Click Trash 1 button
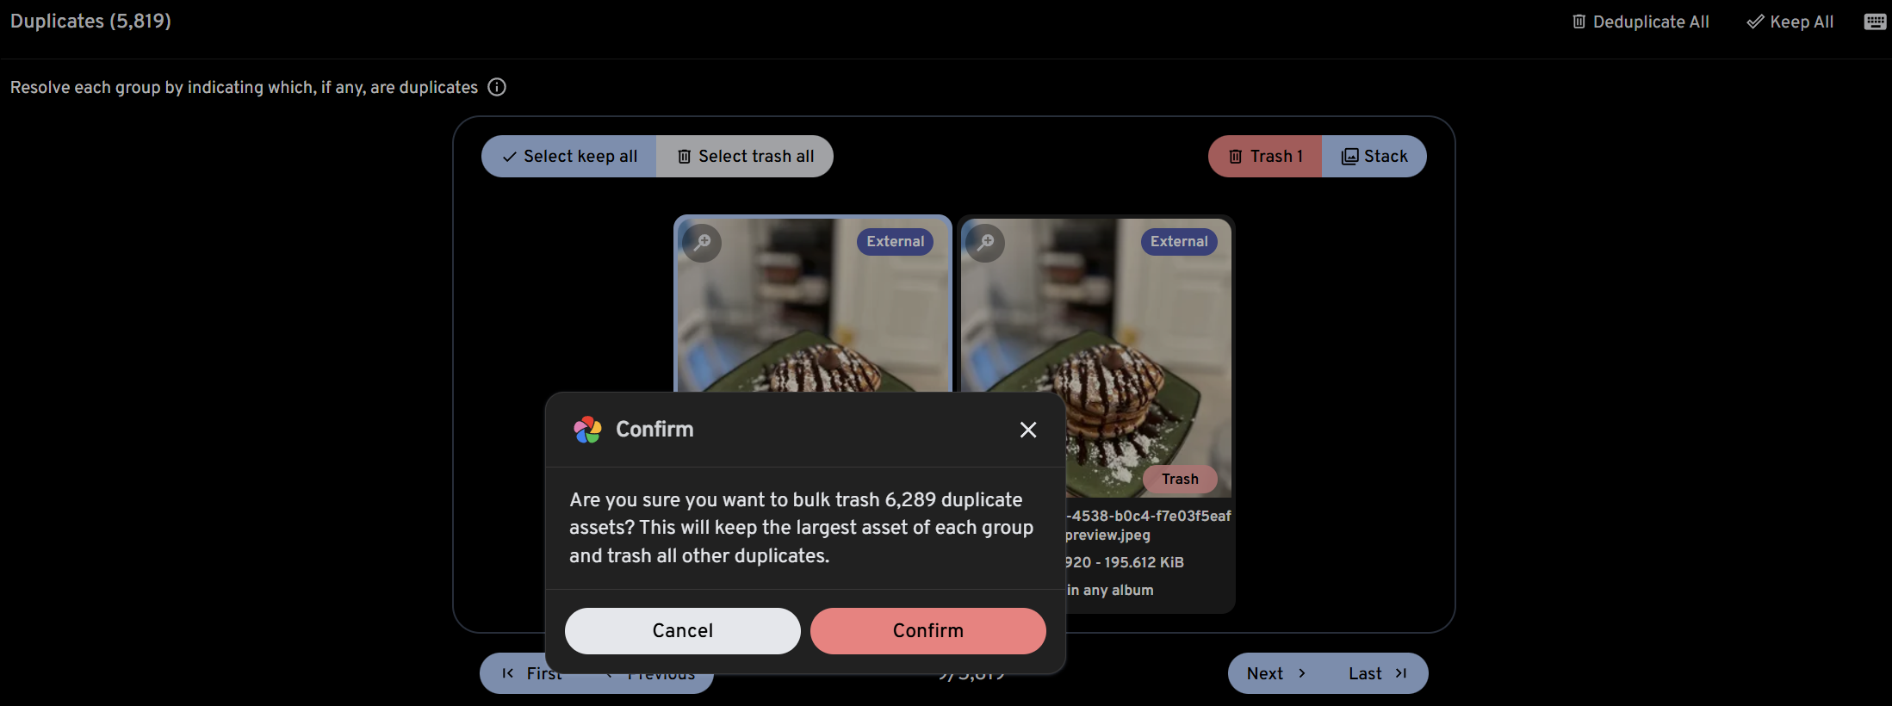This screenshot has width=1892, height=706. (1265, 156)
